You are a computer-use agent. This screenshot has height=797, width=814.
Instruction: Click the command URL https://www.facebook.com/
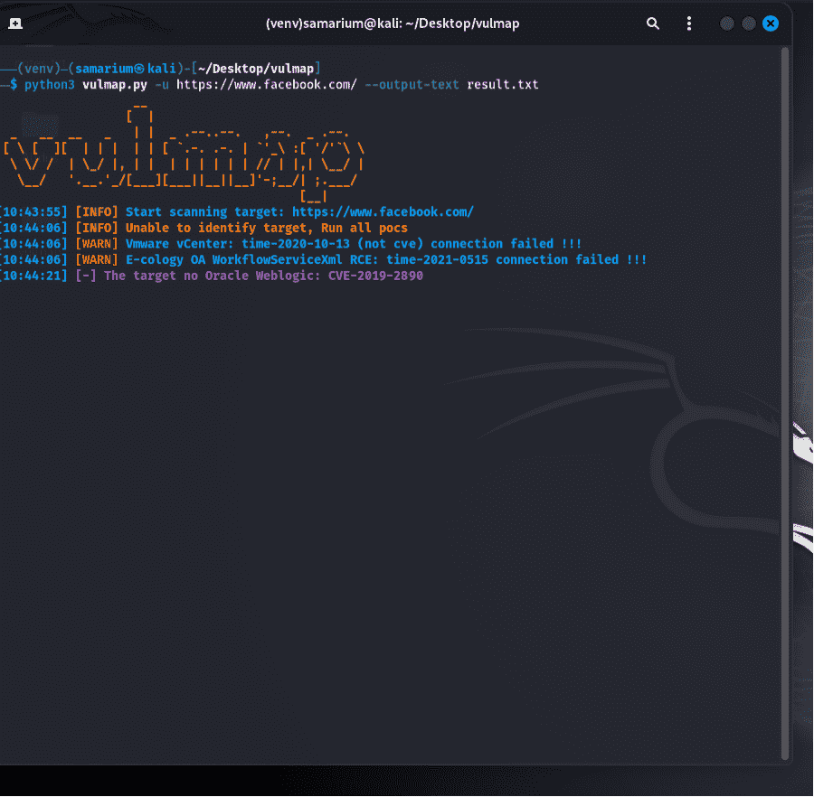coord(266,85)
